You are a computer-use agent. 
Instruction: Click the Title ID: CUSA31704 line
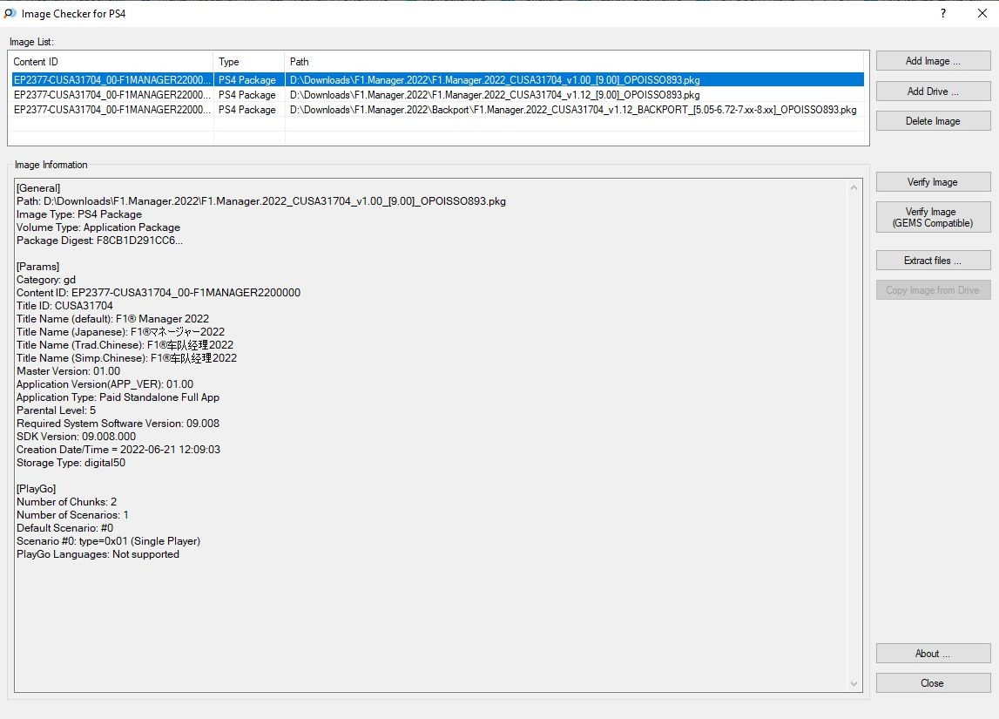pyautogui.click(x=64, y=306)
